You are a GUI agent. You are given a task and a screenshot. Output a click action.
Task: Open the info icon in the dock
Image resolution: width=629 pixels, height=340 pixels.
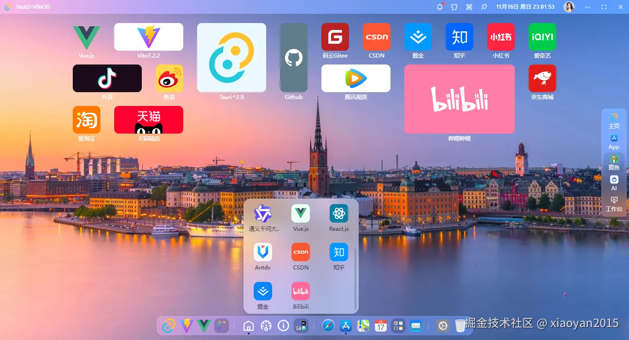[284, 326]
